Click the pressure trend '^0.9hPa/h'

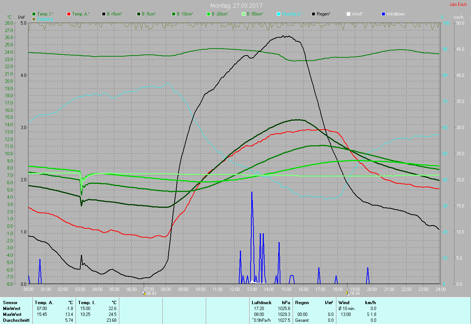[261, 320]
